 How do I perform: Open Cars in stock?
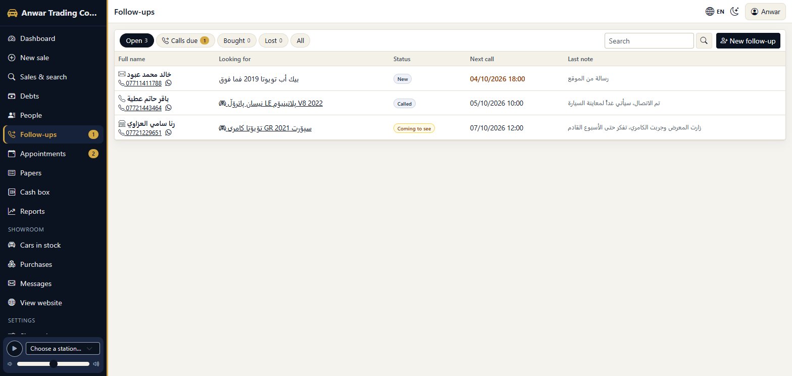tap(54, 245)
